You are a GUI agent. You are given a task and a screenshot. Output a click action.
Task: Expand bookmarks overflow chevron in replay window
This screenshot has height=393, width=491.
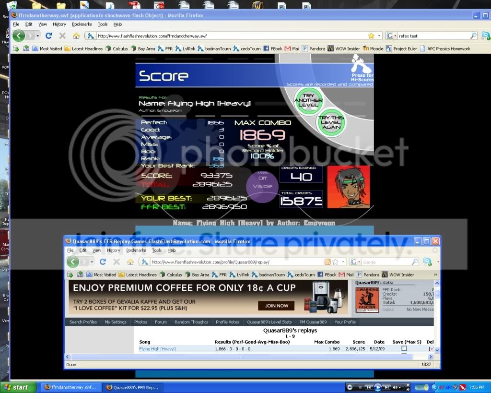point(435,275)
